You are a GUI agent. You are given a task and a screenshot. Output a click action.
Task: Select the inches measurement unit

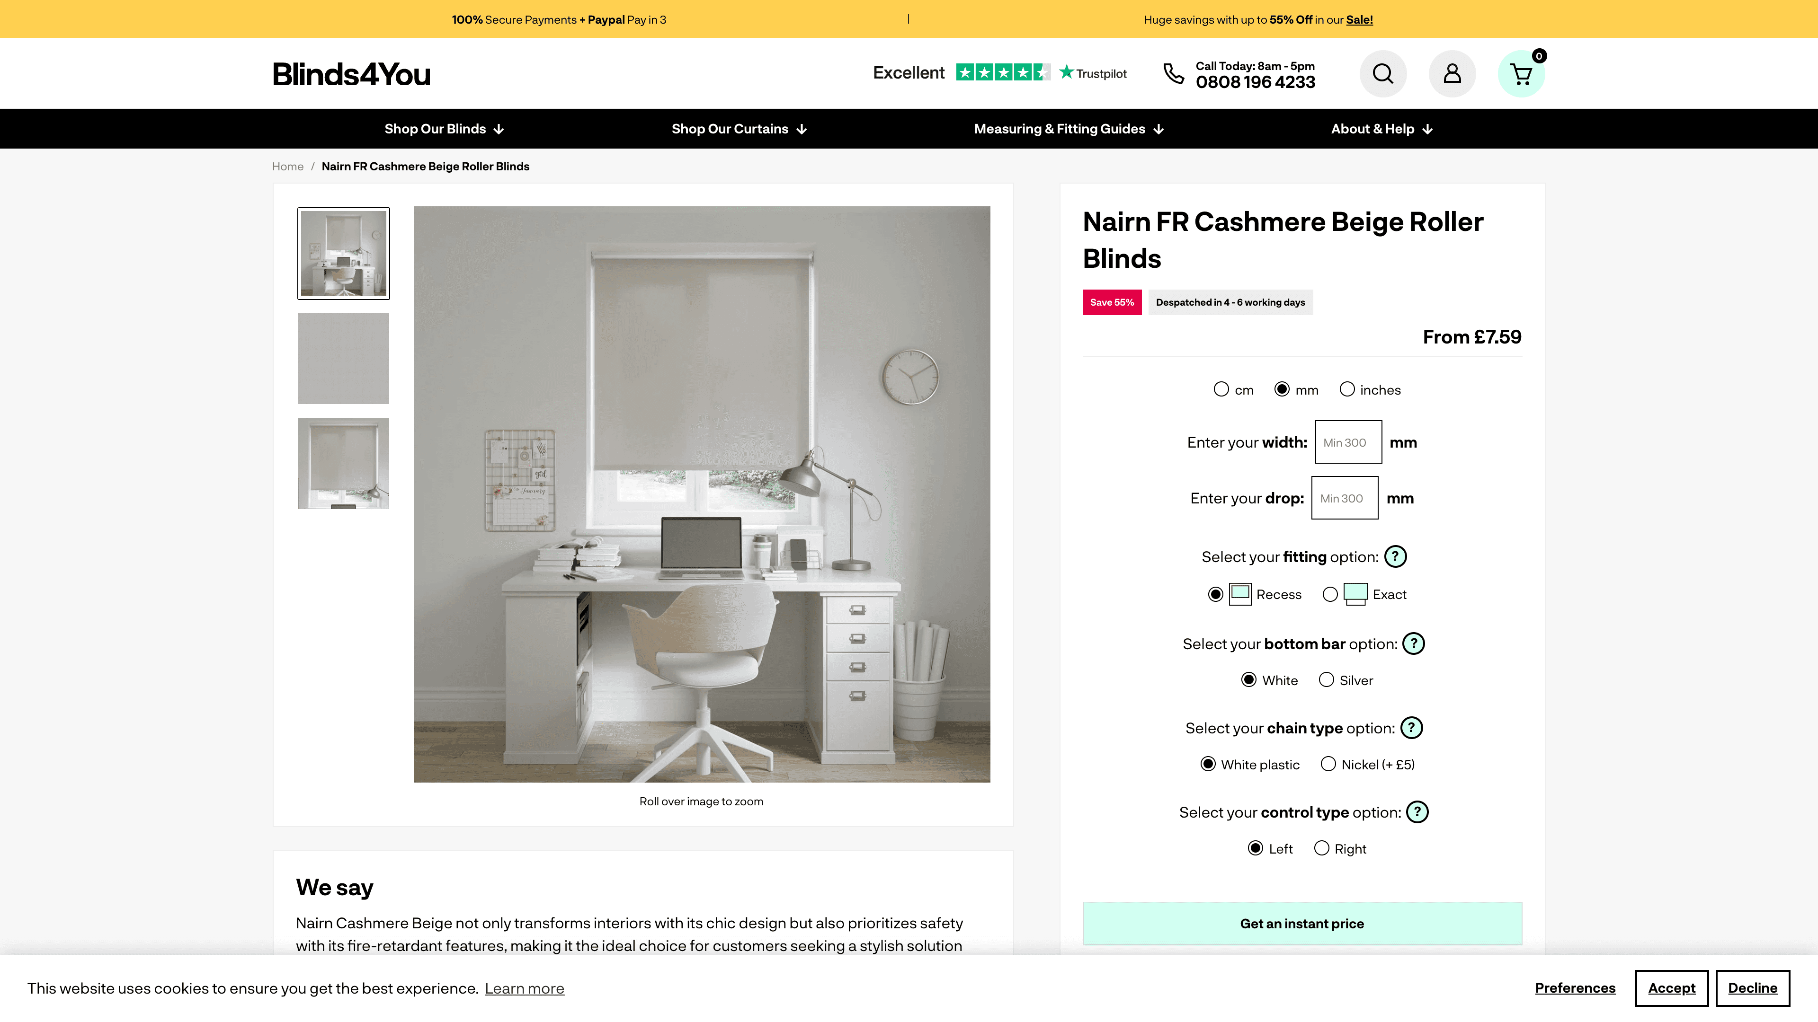coord(1347,389)
